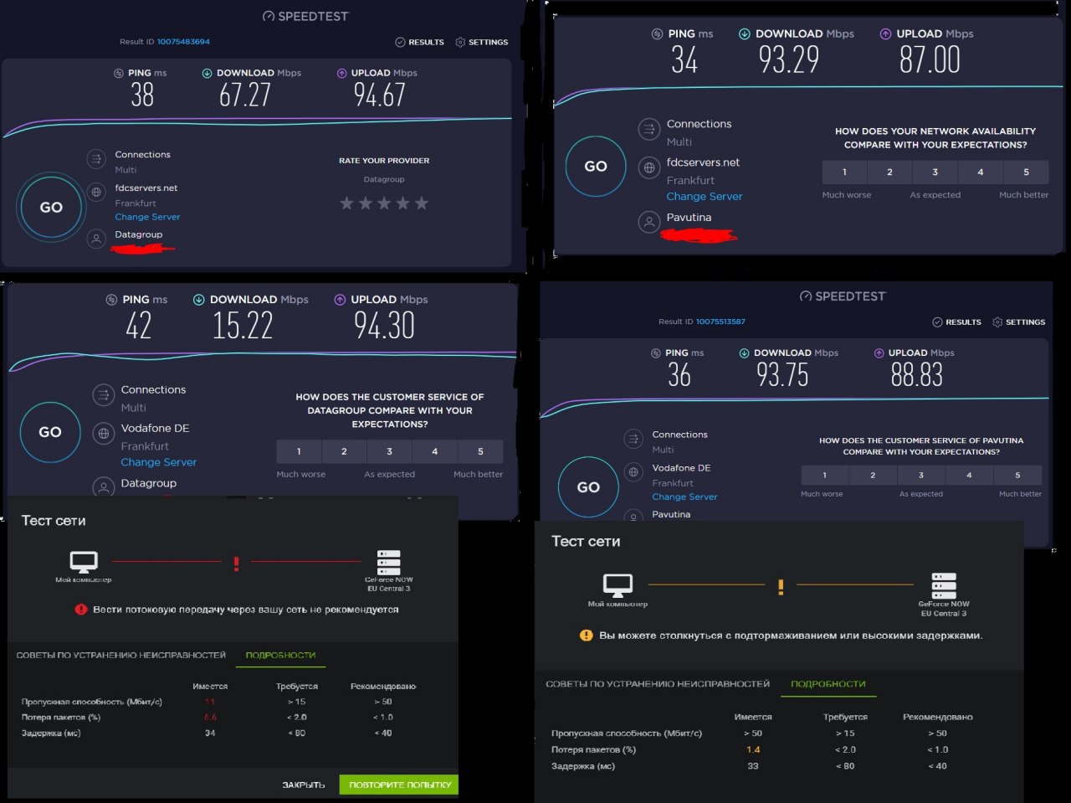Rate provider Datagroup with the fifth star
This screenshot has height=803, width=1071.
[422, 203]
